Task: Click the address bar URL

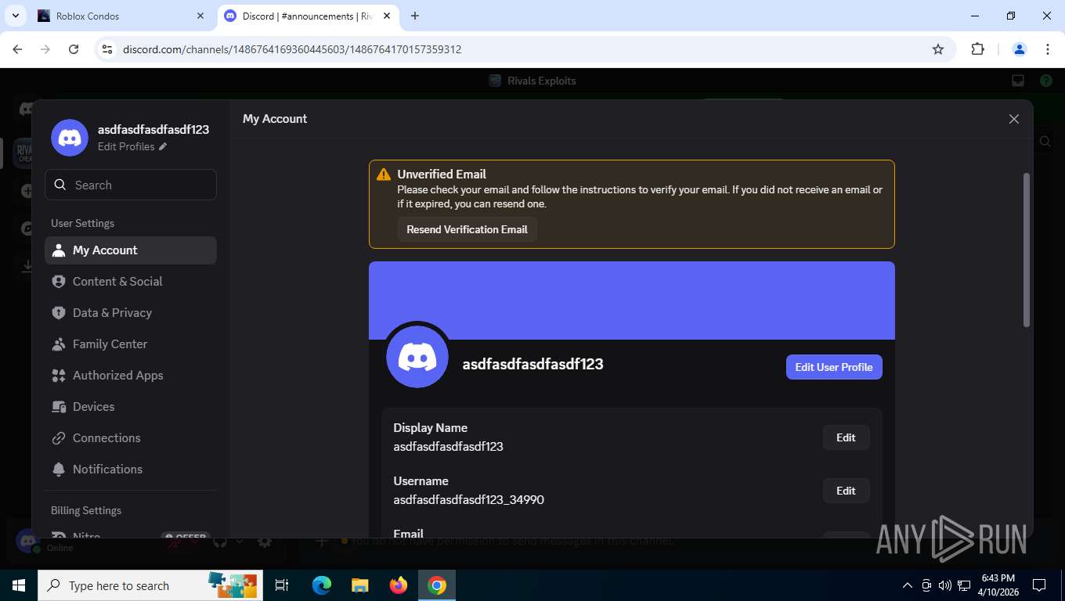Action: pos(292,49)
